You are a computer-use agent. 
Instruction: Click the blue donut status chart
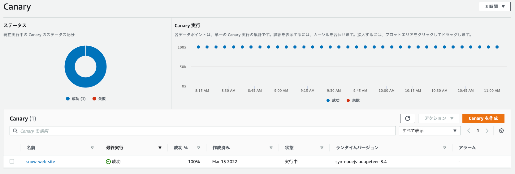[85, 66]
